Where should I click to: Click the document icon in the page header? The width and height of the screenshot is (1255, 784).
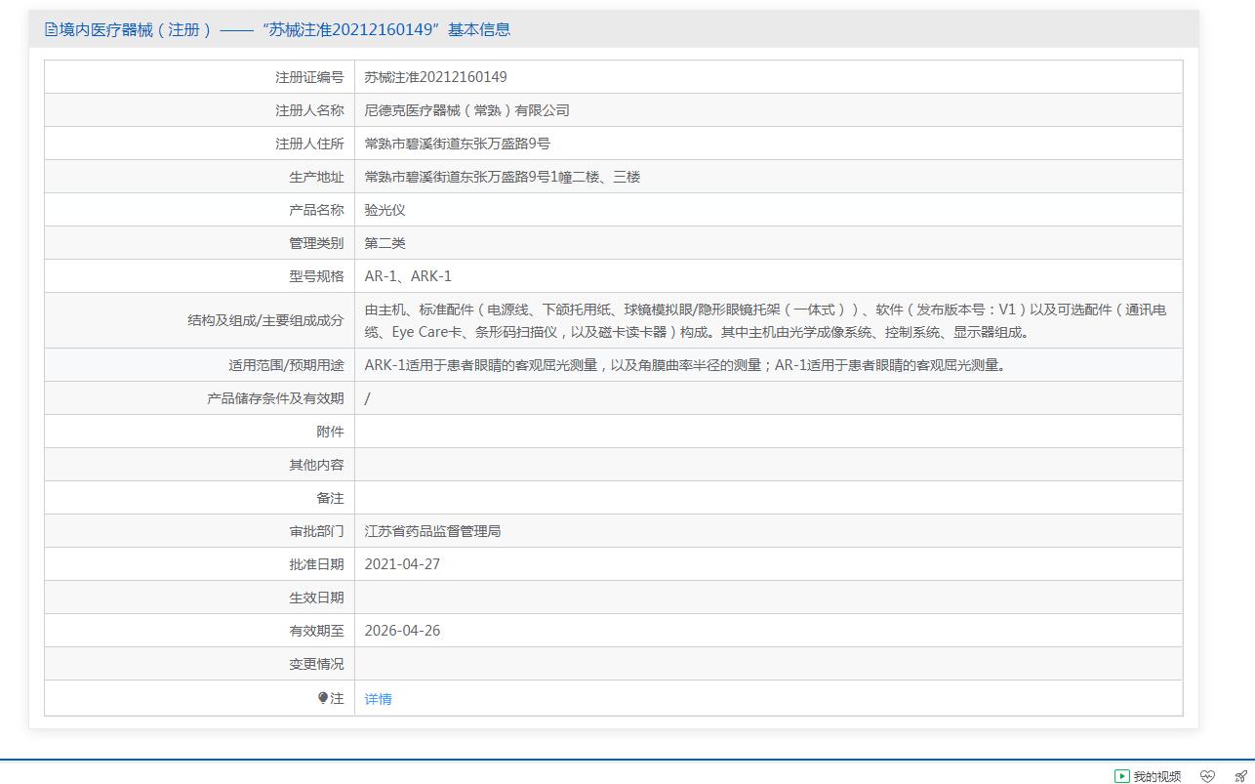[x=51, y=29]
